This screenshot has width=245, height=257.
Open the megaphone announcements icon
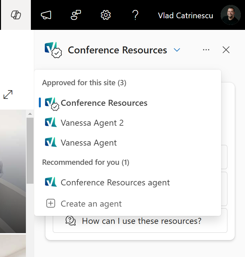click(46, 15)
